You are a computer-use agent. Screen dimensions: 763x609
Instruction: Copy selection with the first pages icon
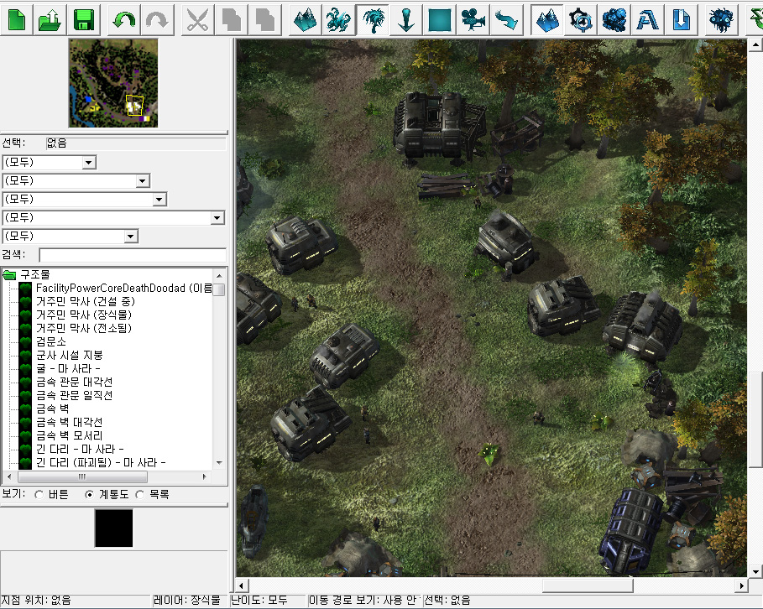[231, 20]
